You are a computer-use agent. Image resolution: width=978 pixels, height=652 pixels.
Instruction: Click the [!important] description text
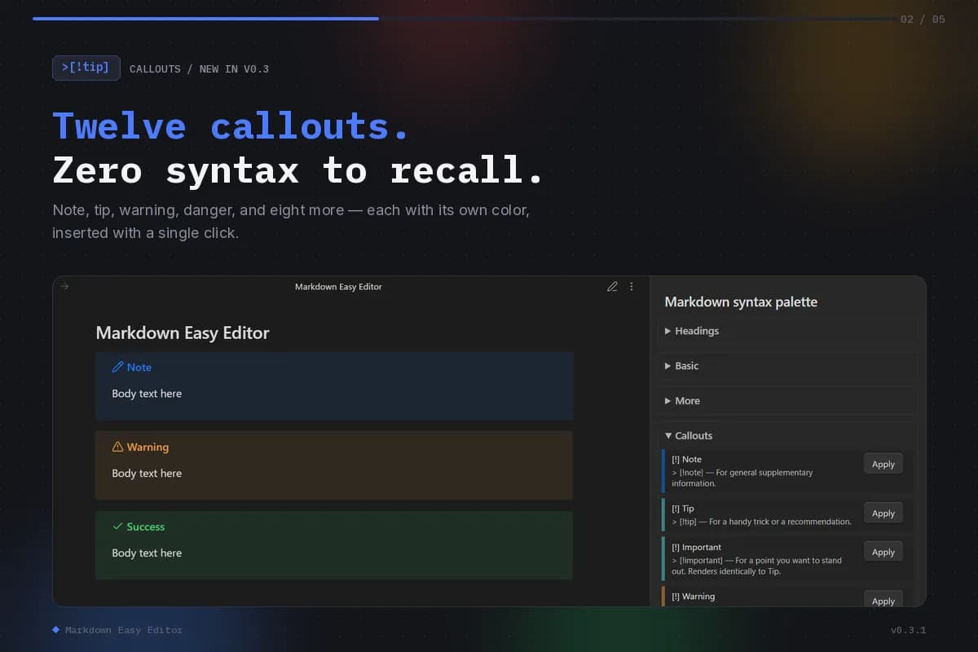pyautogui.click(x=756, y=566)
